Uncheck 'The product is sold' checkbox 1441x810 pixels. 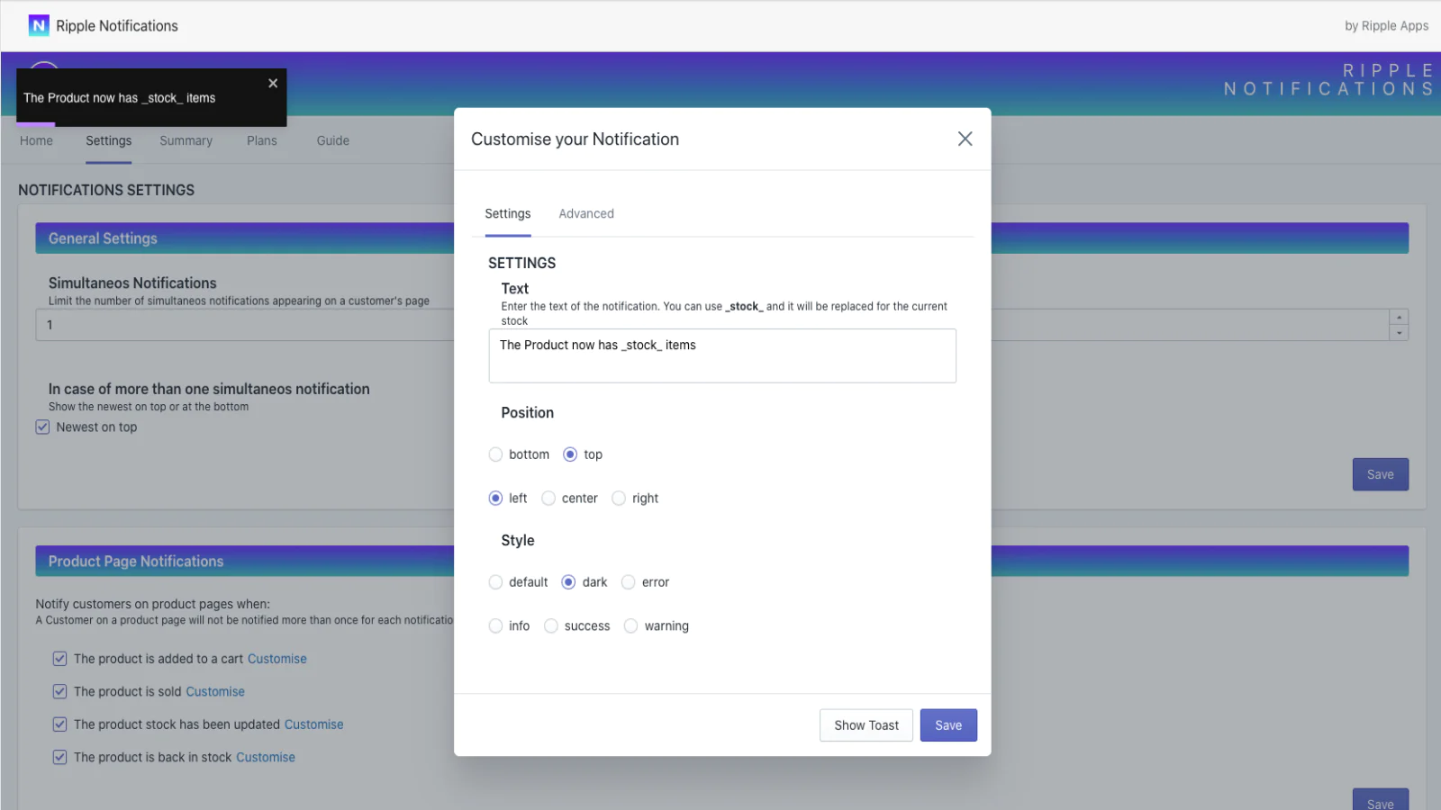[59, 692]
